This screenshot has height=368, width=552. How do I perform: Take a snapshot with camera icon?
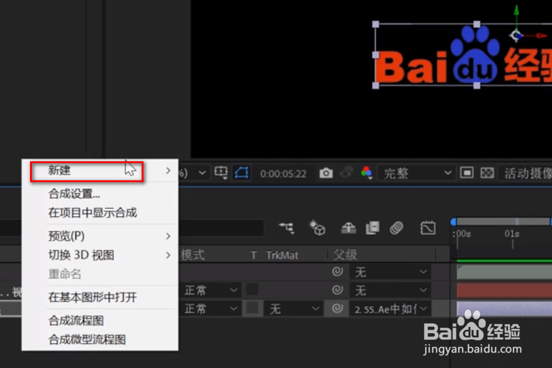click(326, 173)
